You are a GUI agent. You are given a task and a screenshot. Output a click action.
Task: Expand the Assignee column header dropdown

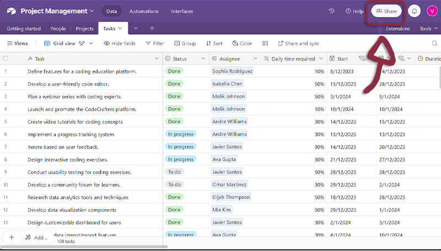tap(255, 59)
